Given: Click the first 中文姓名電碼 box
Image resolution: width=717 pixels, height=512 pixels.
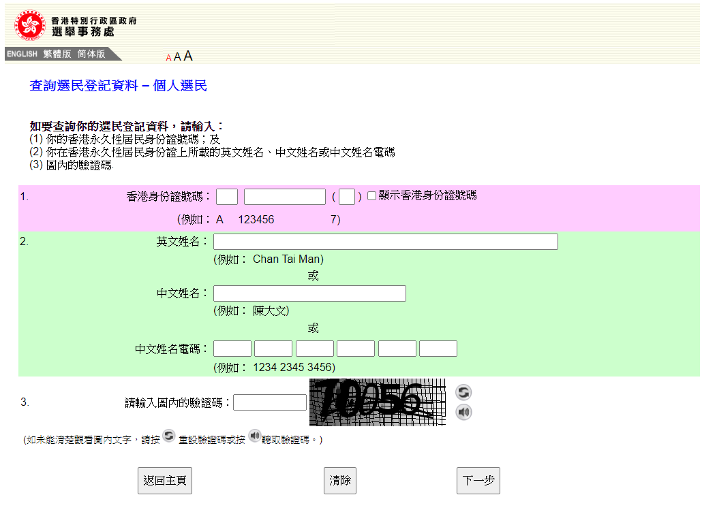Looking at the screenshot, I should click(x=232, y=349).
